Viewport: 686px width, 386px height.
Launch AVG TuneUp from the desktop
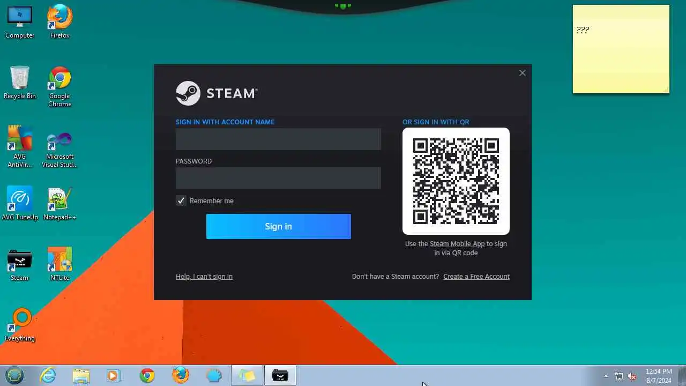pyautogui.click(x=20, y=204)
